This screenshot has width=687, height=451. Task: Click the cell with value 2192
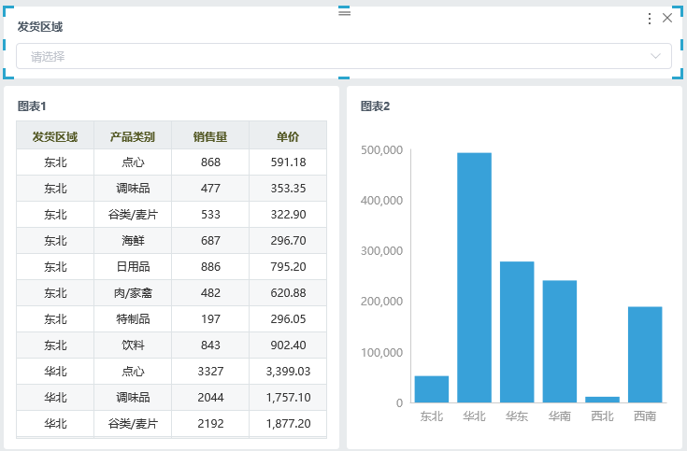[210, 423]
